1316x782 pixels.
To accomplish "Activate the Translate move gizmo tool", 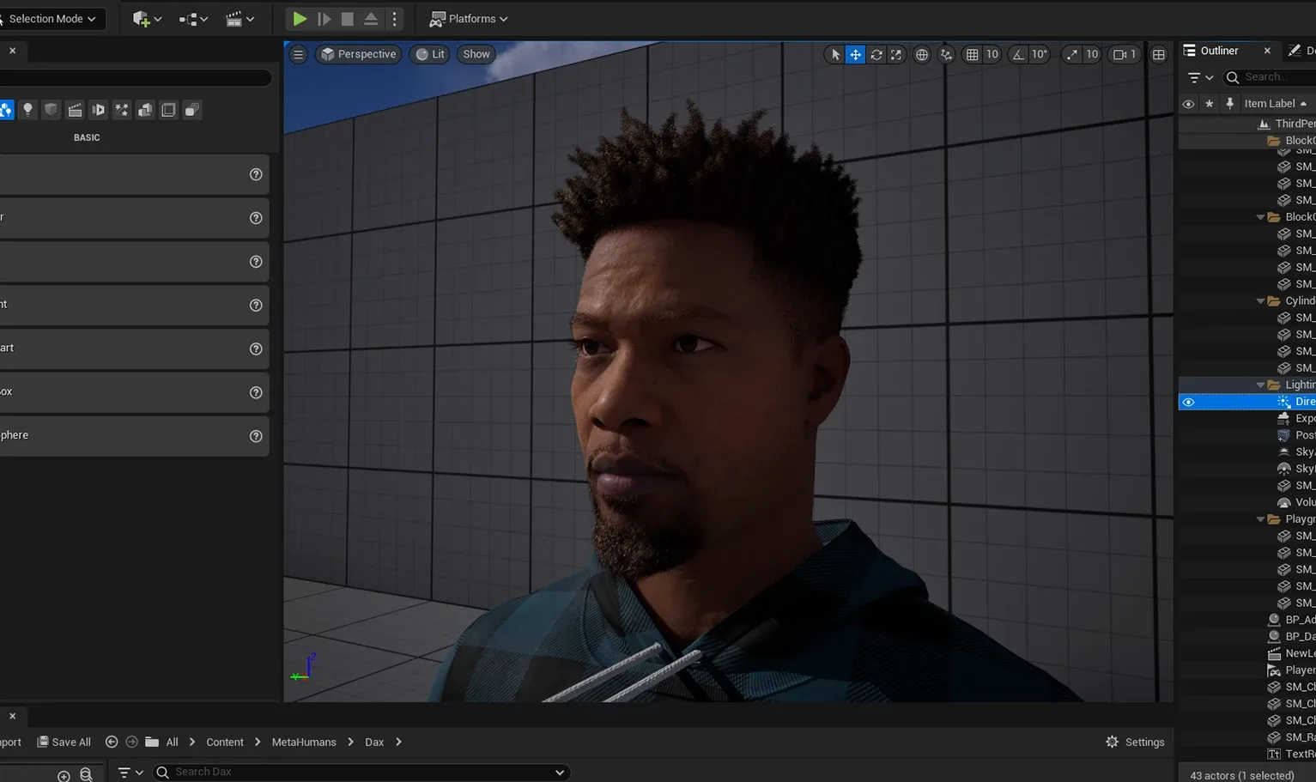I will click(856, 54).
